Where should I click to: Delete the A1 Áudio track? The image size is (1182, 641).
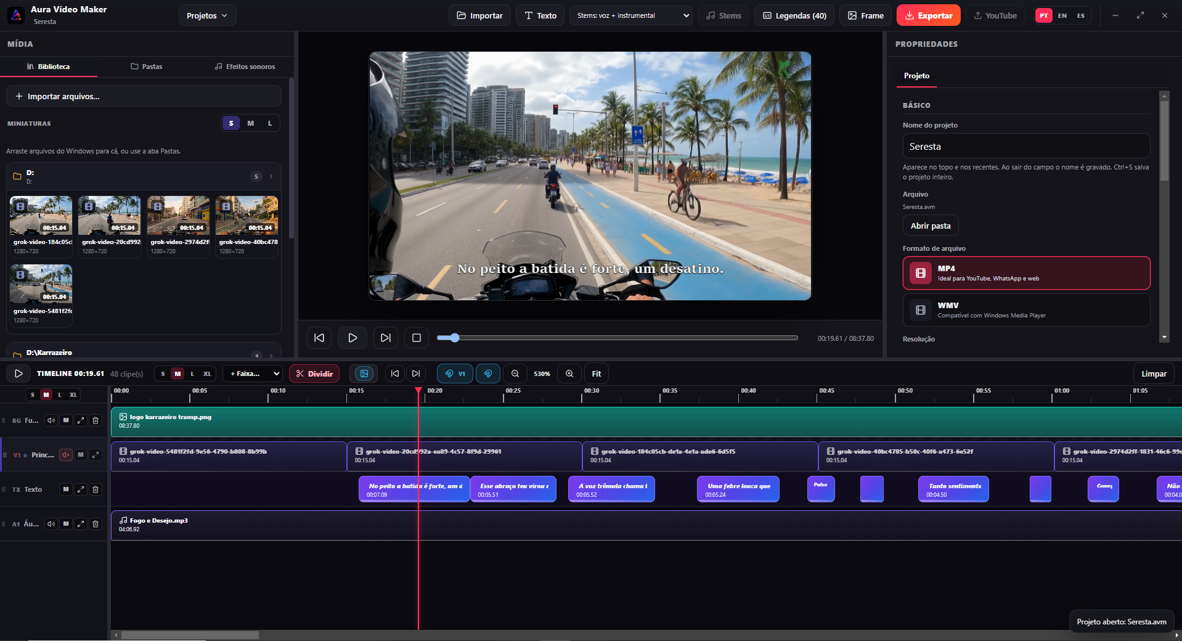click(x=96, y=524)
